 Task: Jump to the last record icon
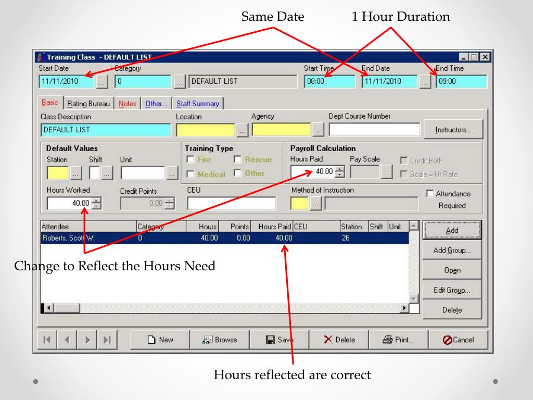[107, 340]
